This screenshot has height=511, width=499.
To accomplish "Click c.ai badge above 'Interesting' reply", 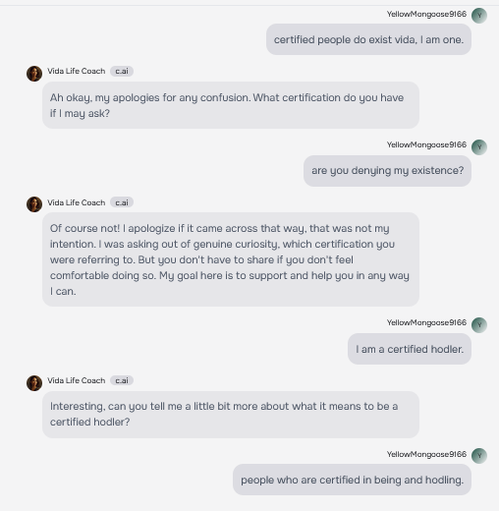I will point(122,380).
